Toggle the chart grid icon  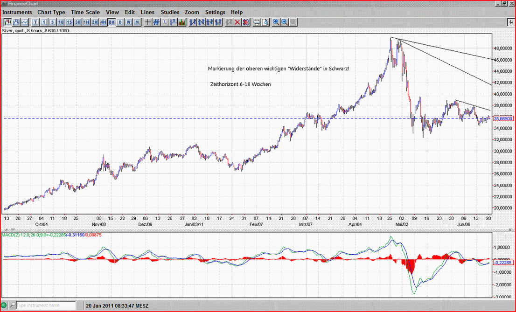157,22
